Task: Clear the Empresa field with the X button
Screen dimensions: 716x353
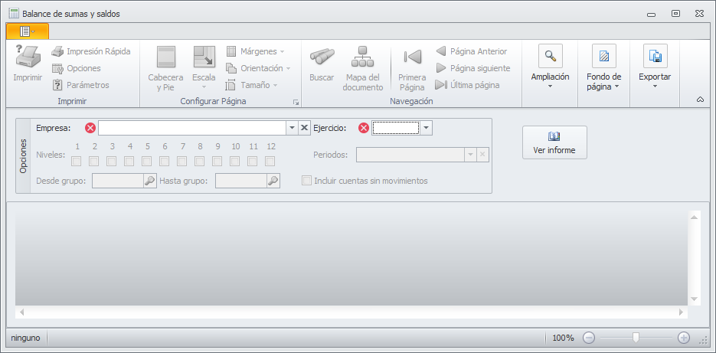Action: [304, 128]
